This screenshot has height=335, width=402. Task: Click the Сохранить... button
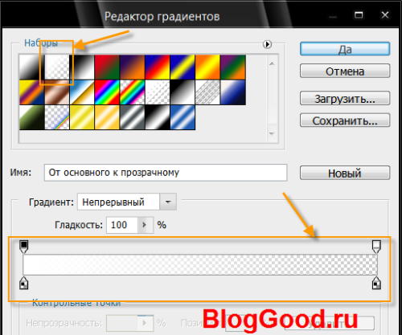345,121
